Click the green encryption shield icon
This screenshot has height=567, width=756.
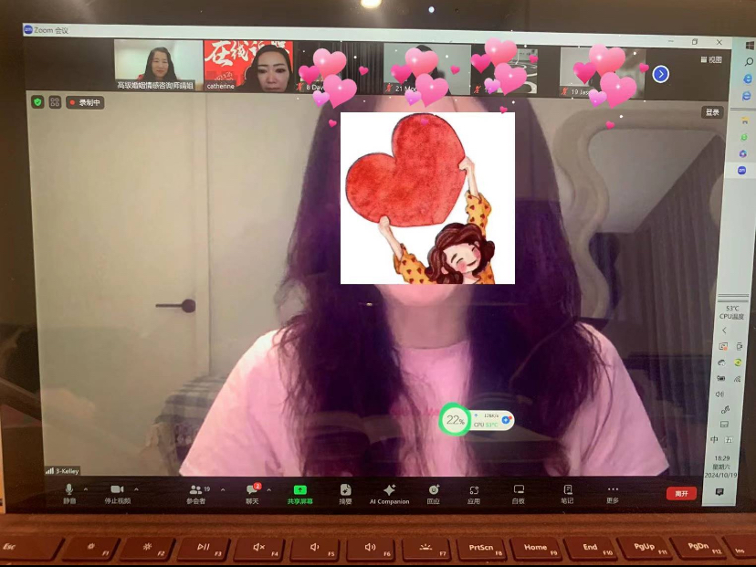[x=37, y=101]
